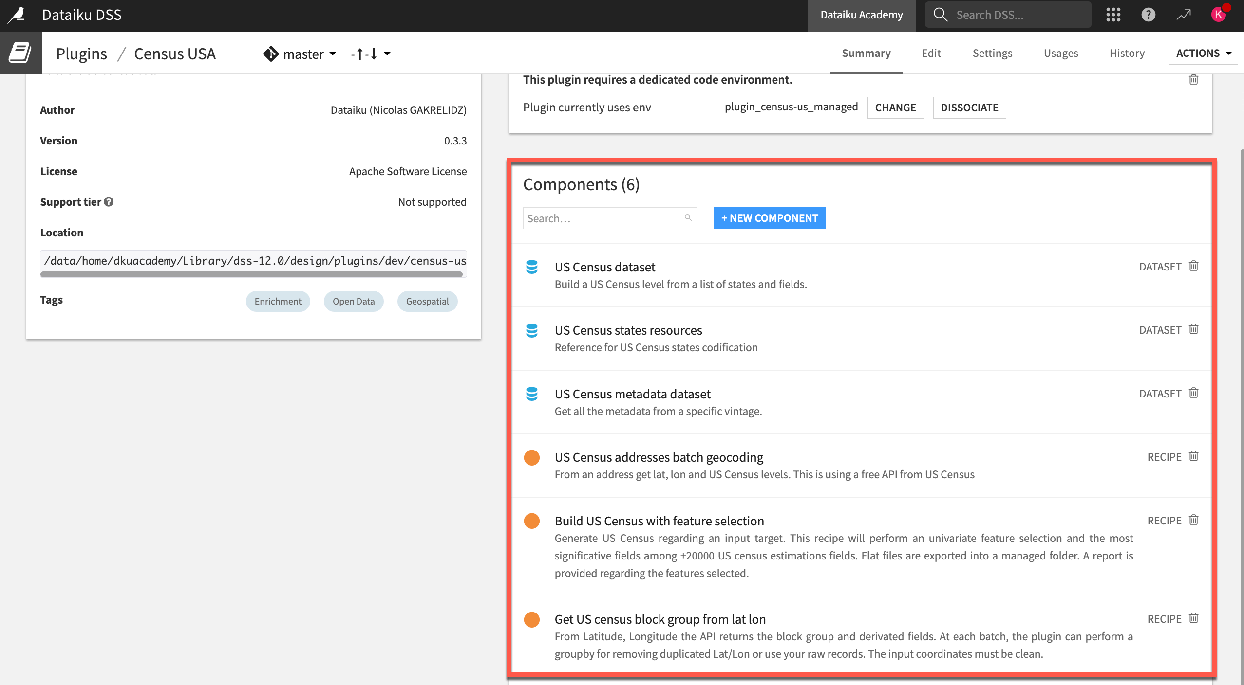Click the Location path horizontal scrollbar
1244x685 pixels.
click(x=251, y=274)
